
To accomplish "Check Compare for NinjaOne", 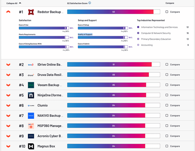I will pos(167,95).
